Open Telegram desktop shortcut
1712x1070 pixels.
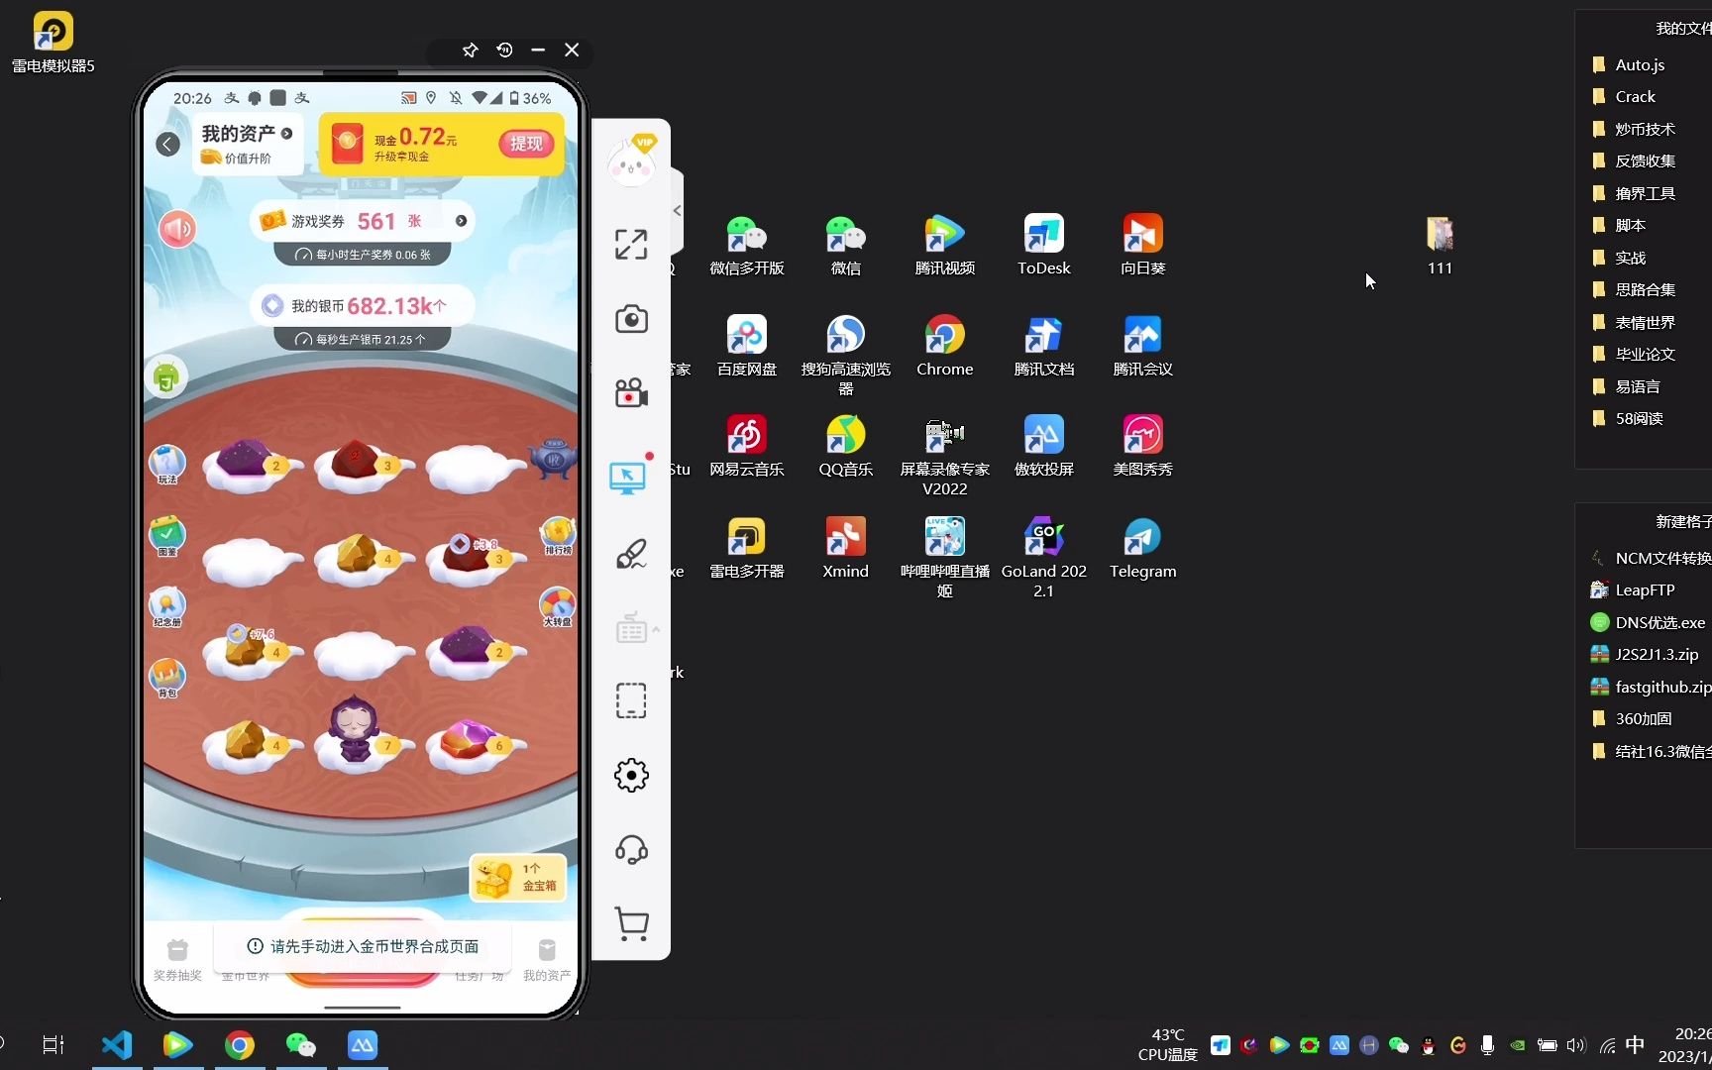[1143, 549]
